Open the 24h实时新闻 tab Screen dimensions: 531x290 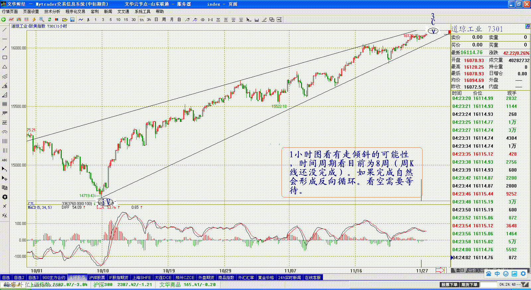tap(289, 277)
